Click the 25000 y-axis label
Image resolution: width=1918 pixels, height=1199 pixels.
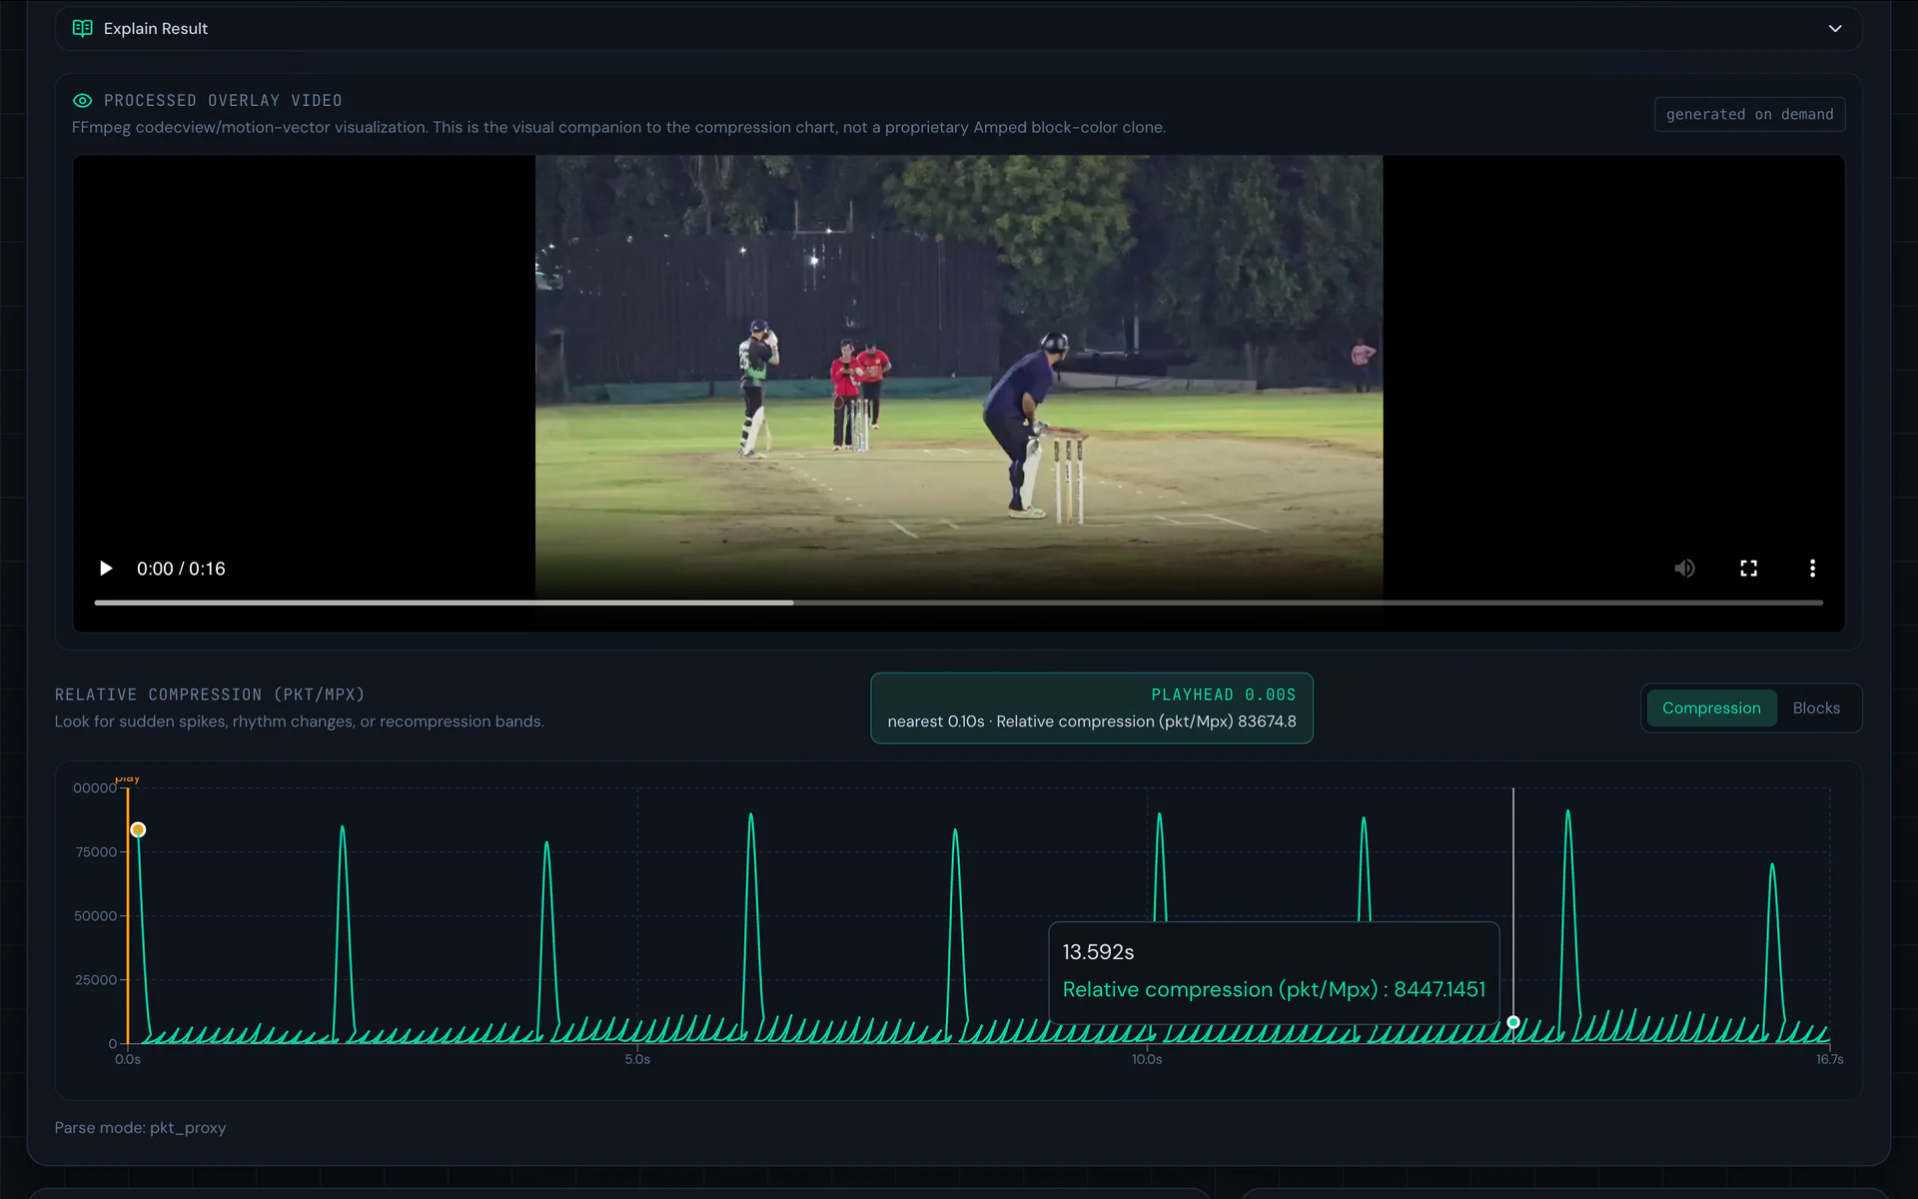97,980
